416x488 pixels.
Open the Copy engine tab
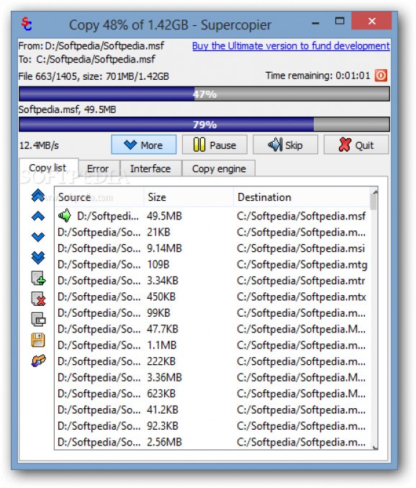[219, 168]
